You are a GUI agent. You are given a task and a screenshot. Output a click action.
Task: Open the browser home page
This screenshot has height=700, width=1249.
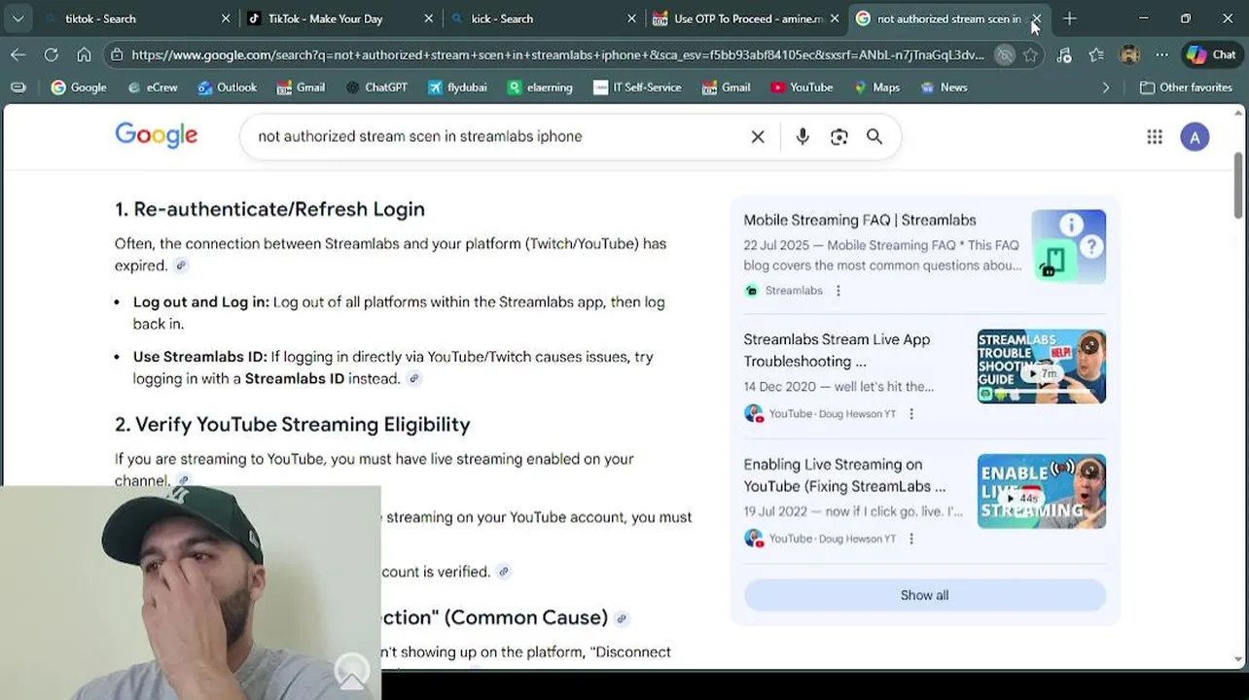click(x=84, y=54)
